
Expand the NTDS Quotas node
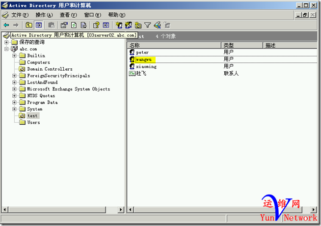14,96
